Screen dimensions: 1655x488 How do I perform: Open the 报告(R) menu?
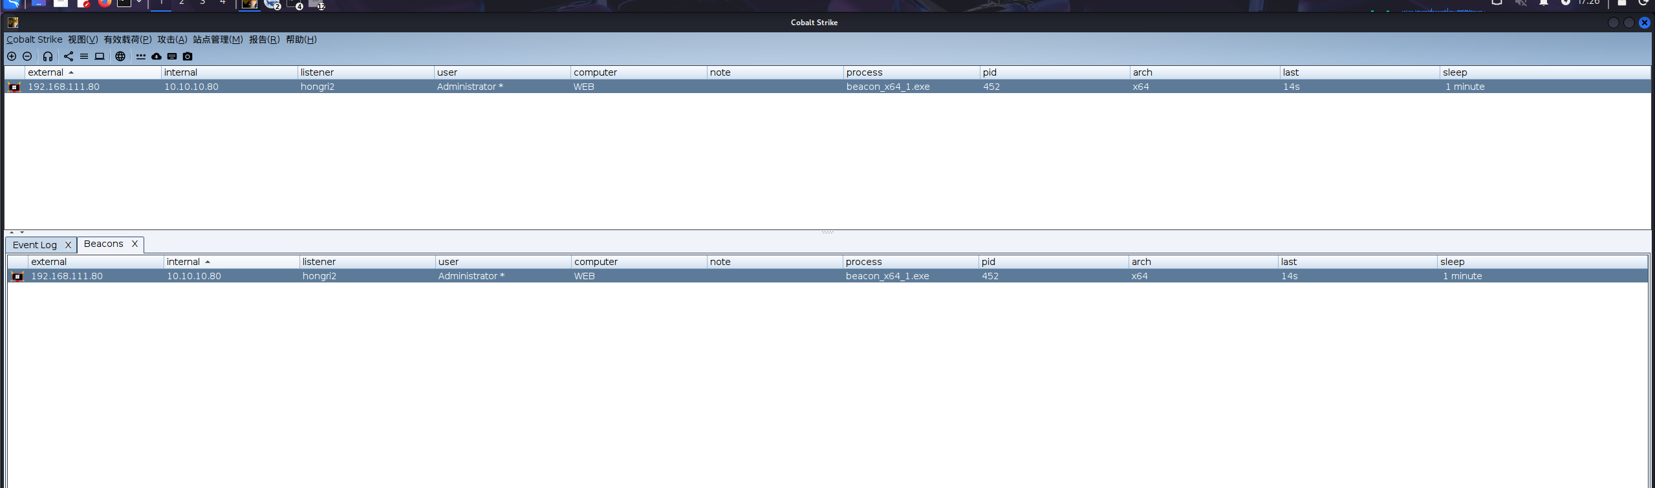coord(264,39)
